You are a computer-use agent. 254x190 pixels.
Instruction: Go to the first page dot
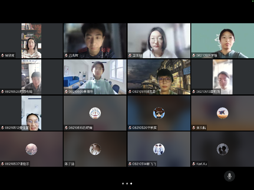(123, 184)
